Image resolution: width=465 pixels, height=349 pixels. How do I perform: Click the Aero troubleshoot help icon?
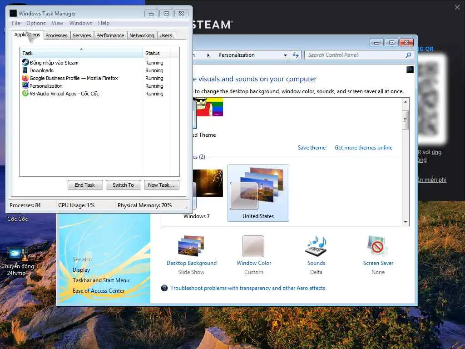164,288
